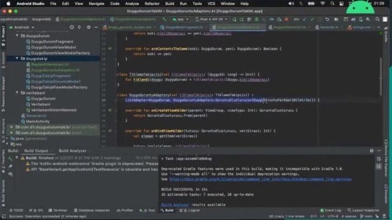Collapse the veritabani package folder
This screenshot has width=392, height=220.
pyautogui.click(x=17, y=92)
